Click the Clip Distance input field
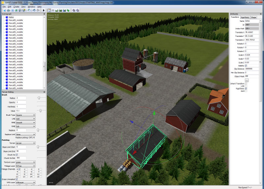Screen dimensions: 264x189 point(252,69)
